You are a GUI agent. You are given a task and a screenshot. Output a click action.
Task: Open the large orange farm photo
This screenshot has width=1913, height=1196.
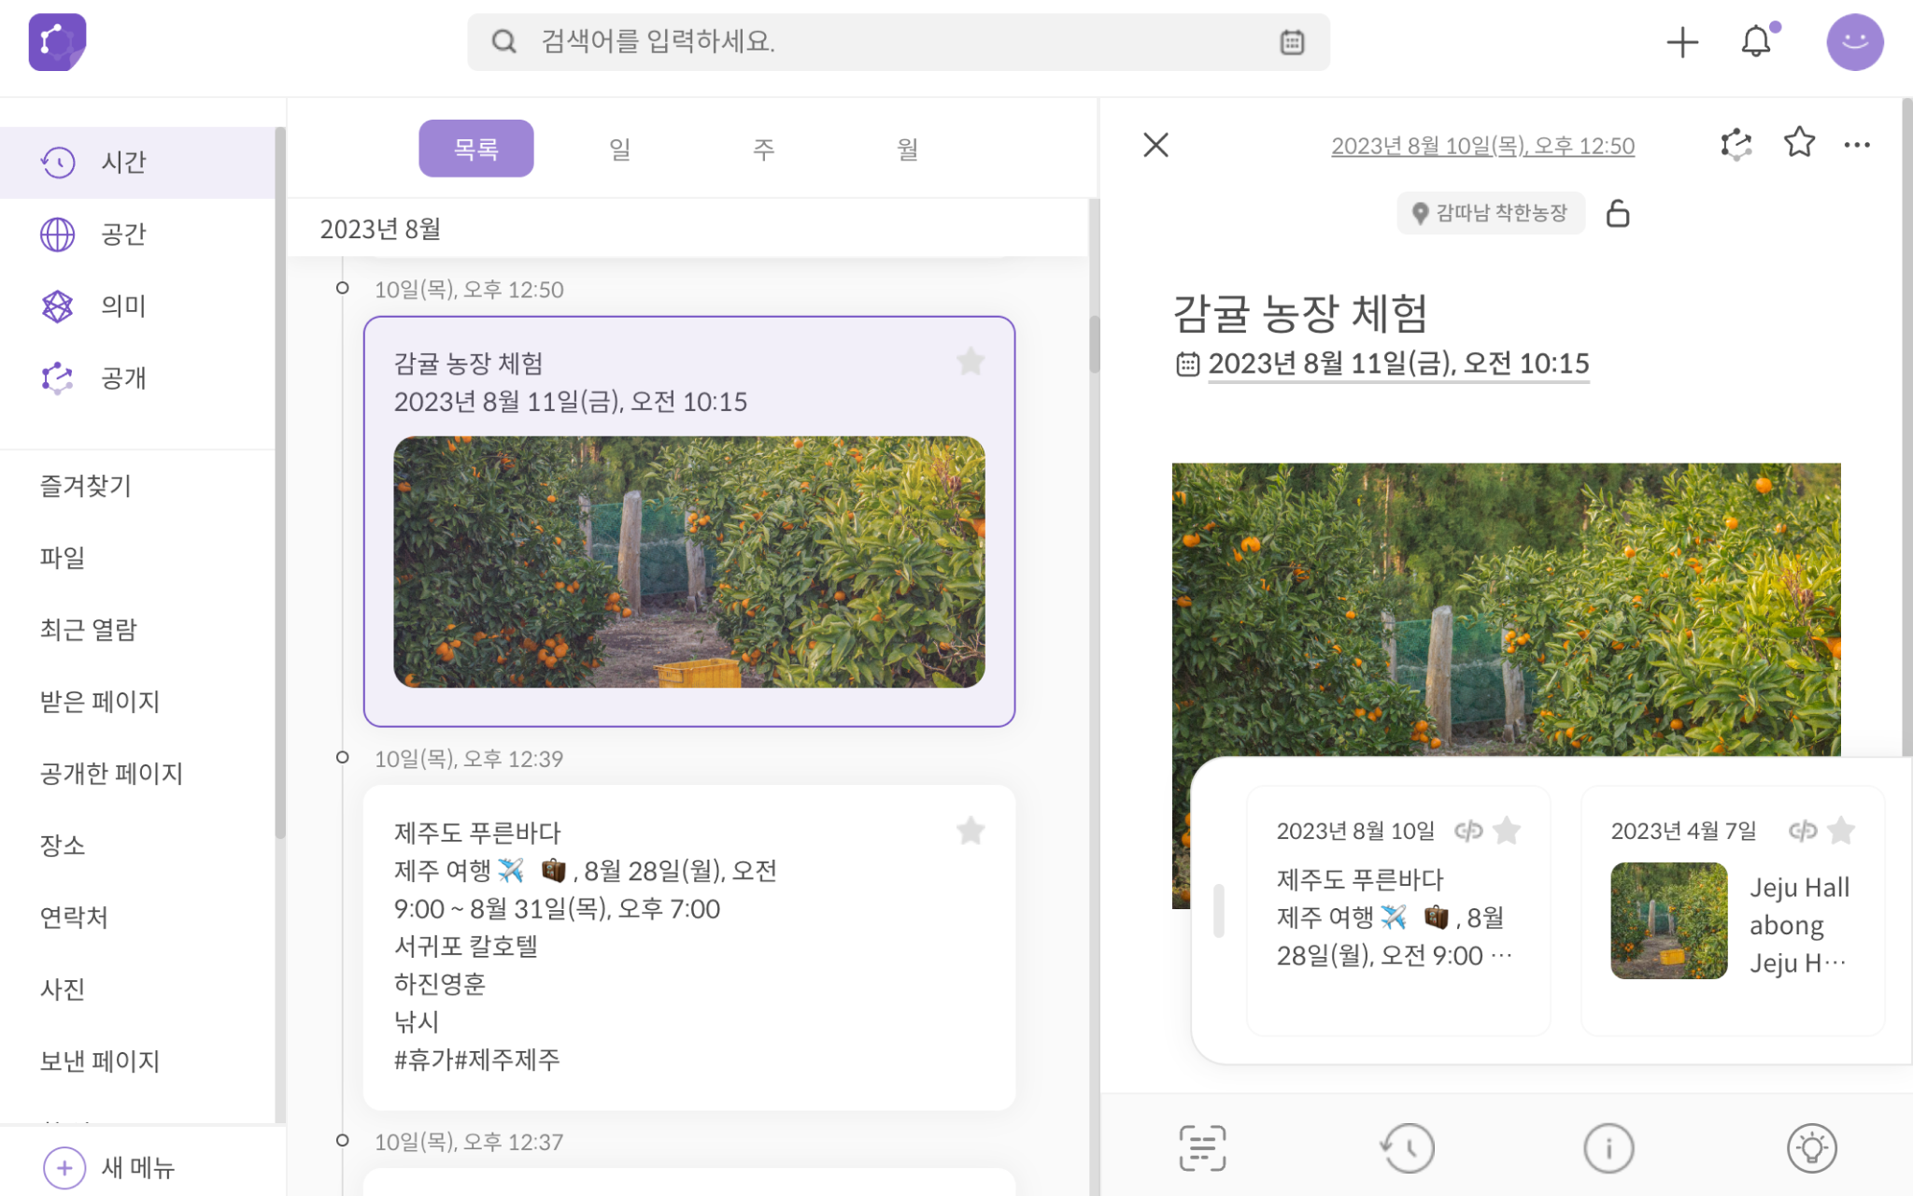(1506, 609)
